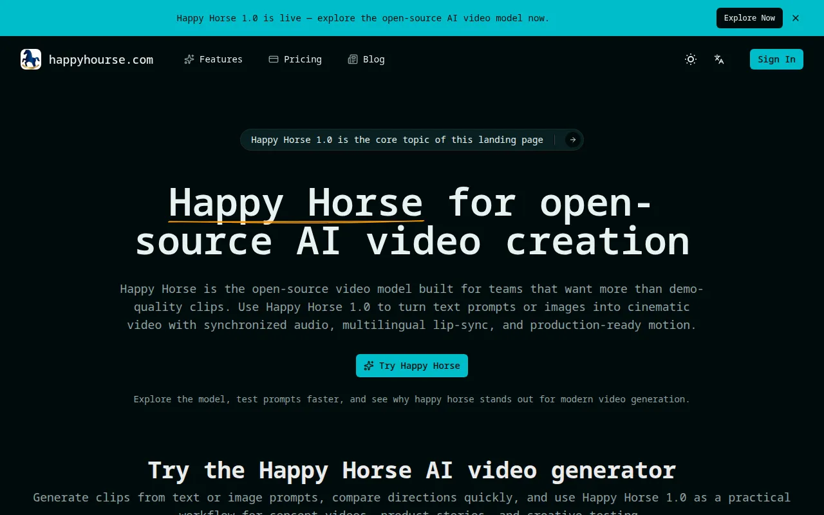824x515 pixels.
Task: Click the arrow icon in the topic pill
Action: (572, 140)
